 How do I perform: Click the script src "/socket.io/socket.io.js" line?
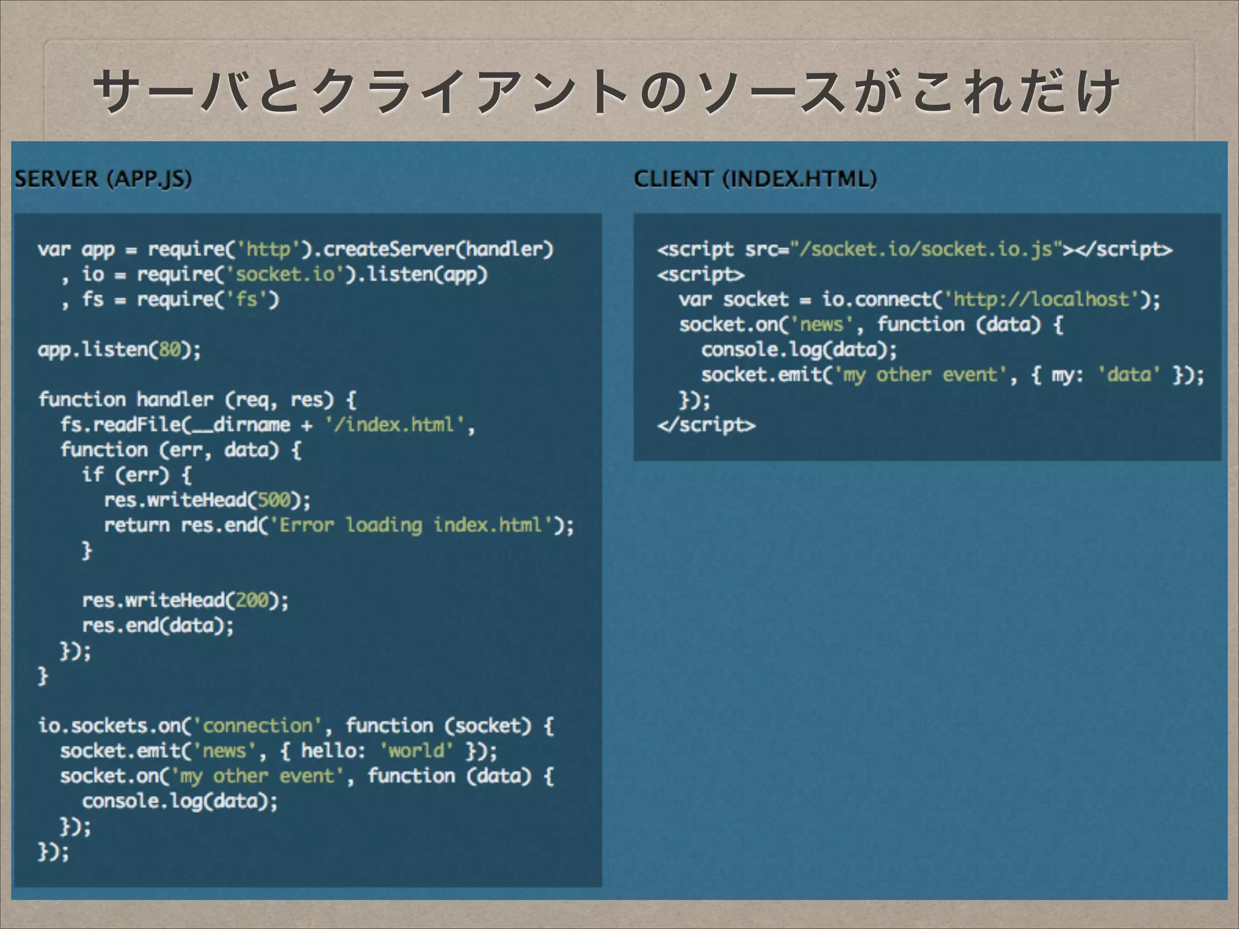[915, 249]
